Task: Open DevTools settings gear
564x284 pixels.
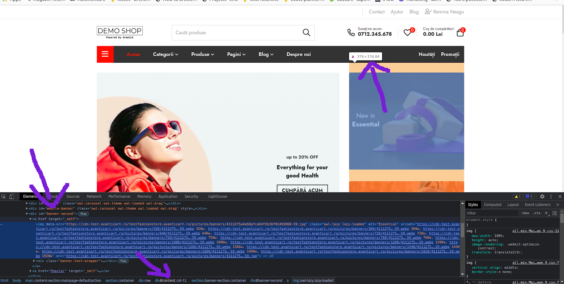Action: coord(542,197)
